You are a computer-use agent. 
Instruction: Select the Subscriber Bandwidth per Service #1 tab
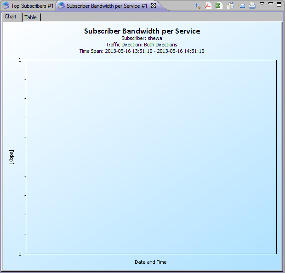(107, 6)
